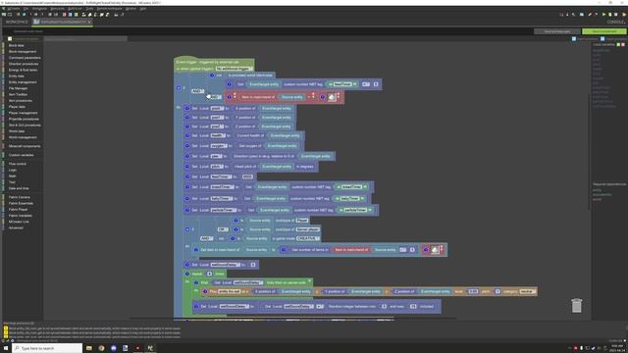Viewport: 628px width, 353px height.
Task: Click the Save and keep open button
Action: click(x=557, y=31)
